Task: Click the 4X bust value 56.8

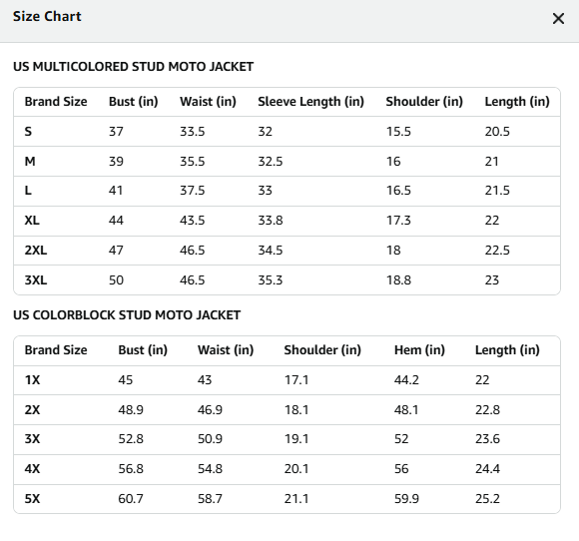Action: 131,469
